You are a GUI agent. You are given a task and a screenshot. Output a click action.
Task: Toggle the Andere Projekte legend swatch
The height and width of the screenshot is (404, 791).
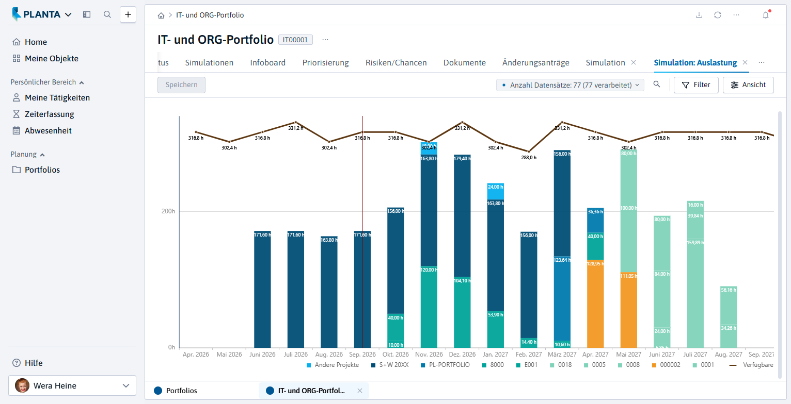pos(309,365)
